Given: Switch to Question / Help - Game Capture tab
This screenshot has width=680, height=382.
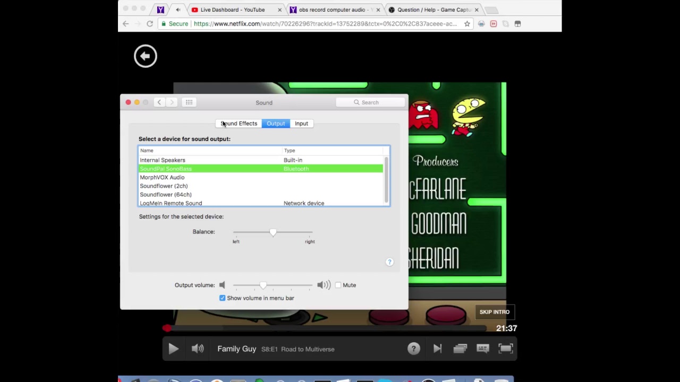Looking at the screenshot, I should pyautogui.click(x=434, y=10).
